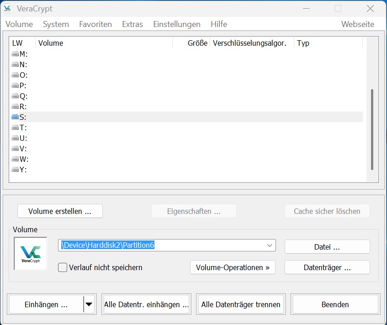Select the O: drive icon
This screenshot has height=325, width=387.
click(15, 75)
